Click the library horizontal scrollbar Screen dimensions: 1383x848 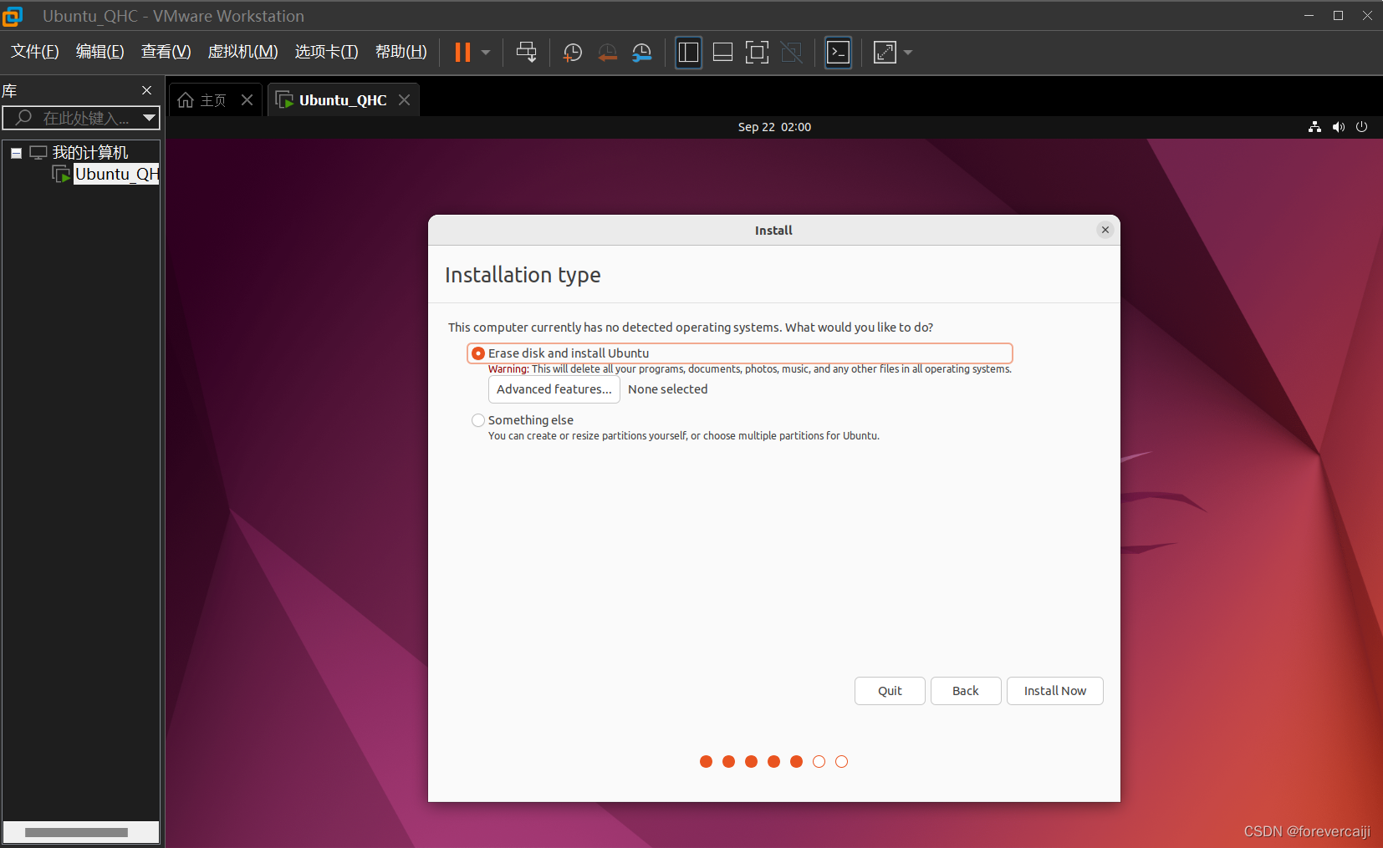[76, 832]
